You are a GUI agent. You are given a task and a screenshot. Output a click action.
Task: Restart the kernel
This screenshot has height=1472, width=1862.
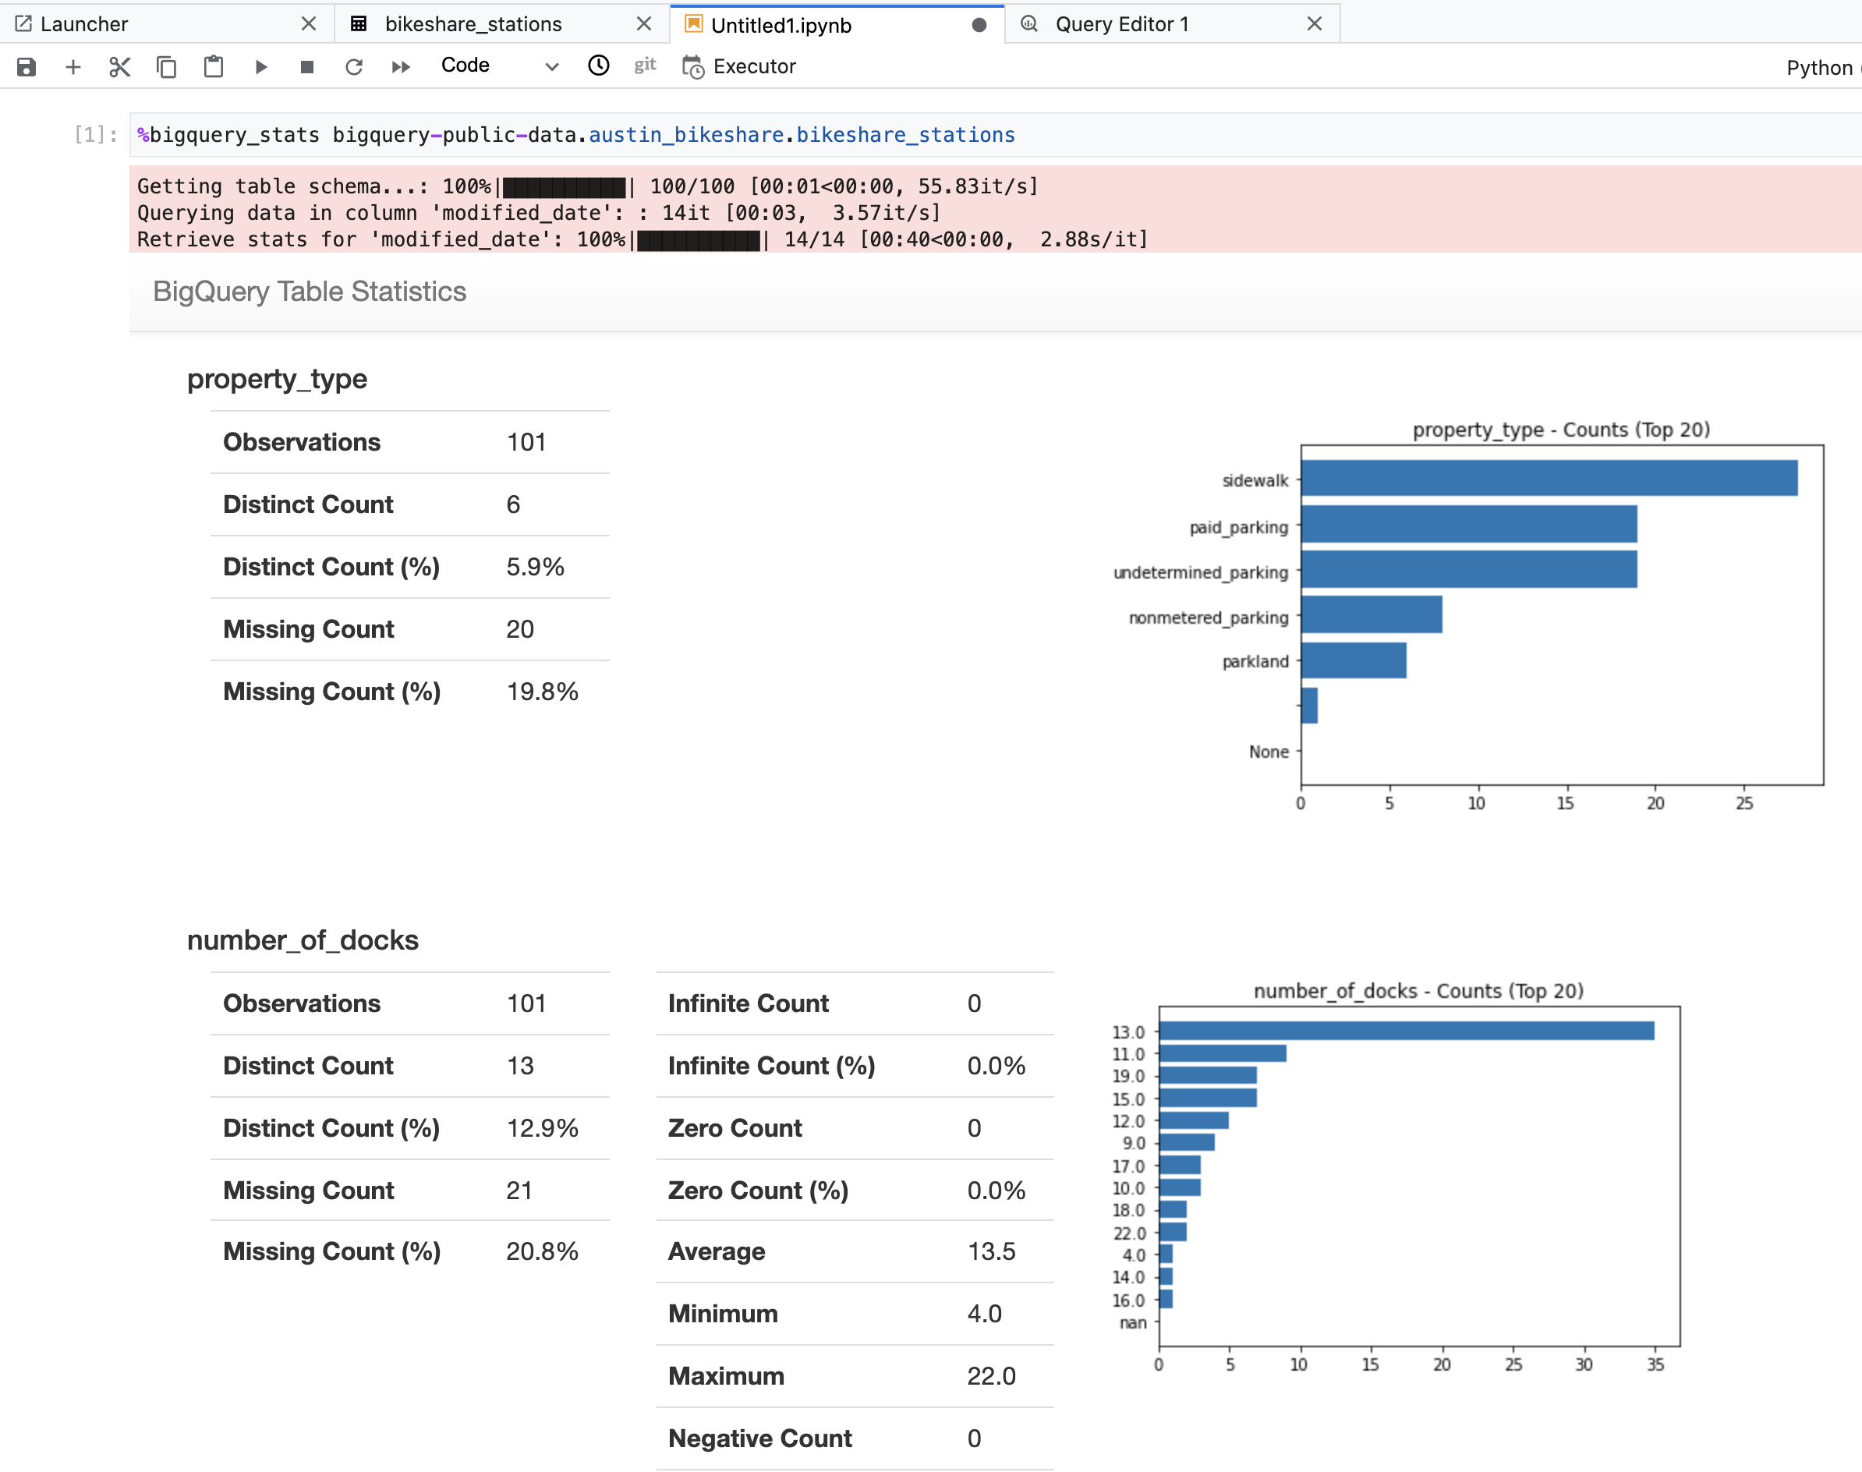(354, 66)
